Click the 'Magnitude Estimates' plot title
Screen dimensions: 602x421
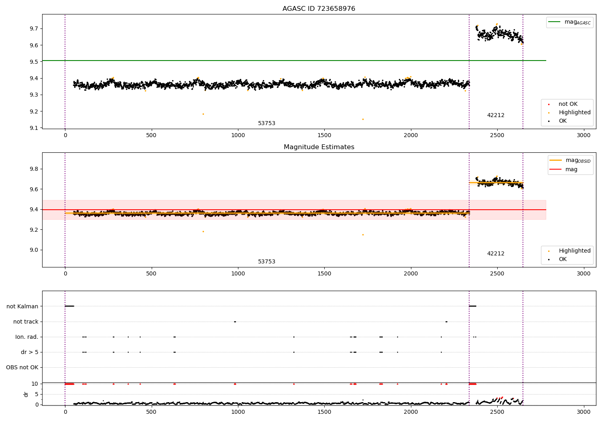point(319,147)
